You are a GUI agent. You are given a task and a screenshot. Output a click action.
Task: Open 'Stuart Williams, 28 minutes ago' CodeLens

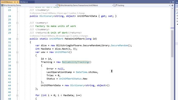click(55, 36)
